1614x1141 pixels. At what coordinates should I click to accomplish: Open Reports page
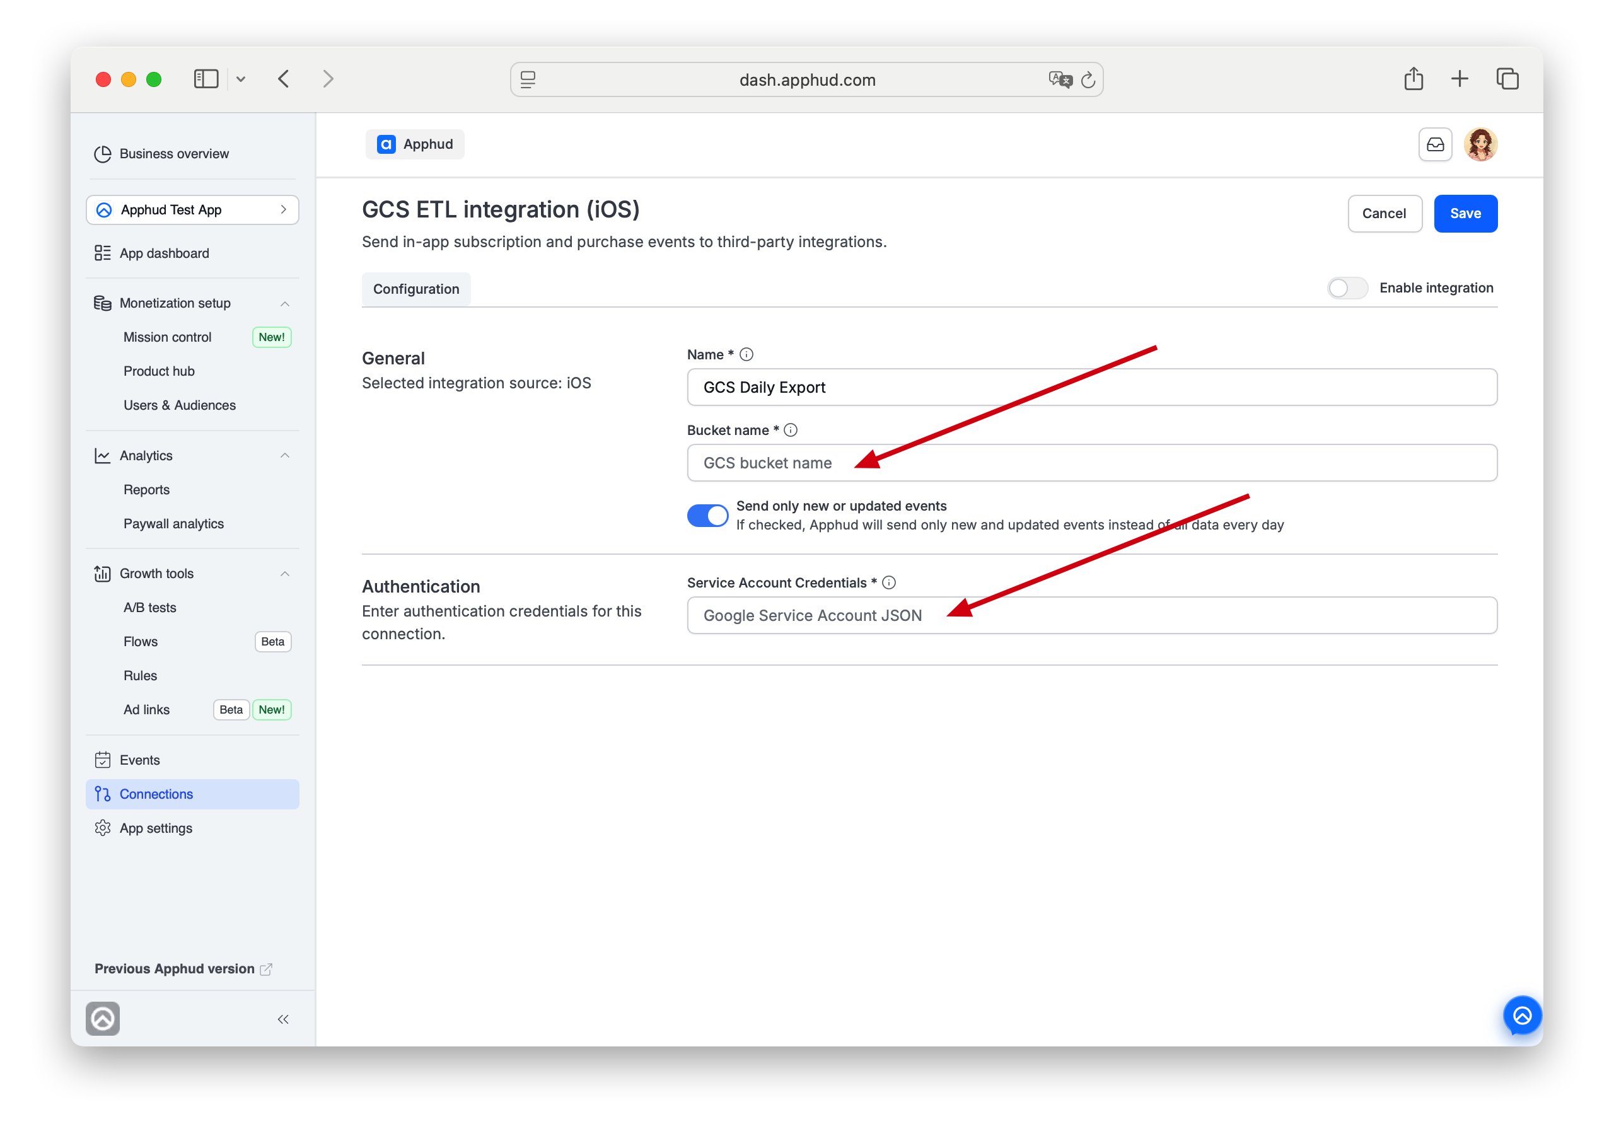(146, 489)
